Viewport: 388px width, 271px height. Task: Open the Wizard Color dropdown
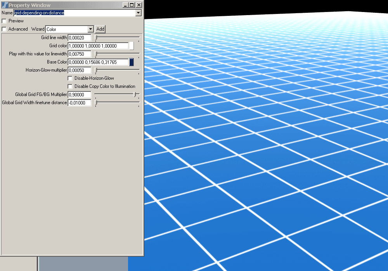(x=90, y=29)
